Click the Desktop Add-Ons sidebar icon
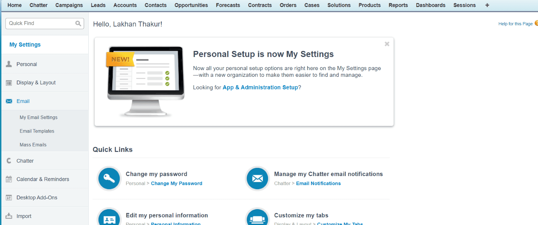 (x=9, y=198)
